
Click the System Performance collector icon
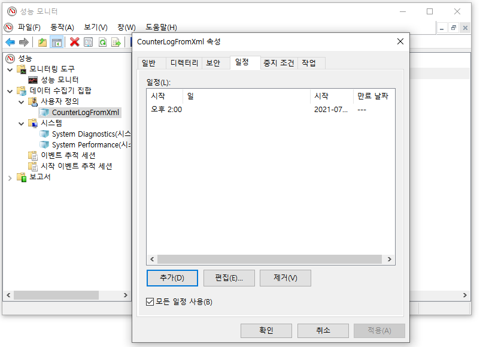coord(44,144)
